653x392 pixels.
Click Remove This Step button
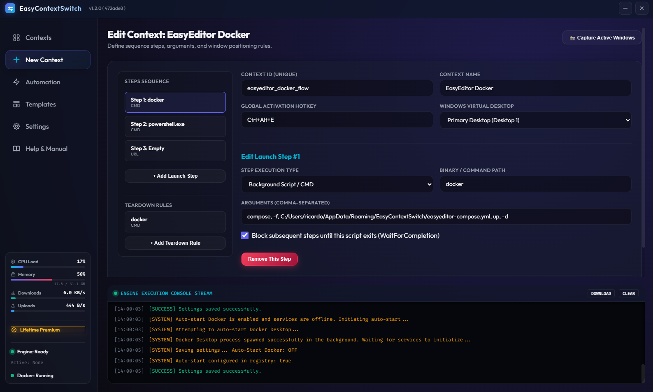pos(270,259)
